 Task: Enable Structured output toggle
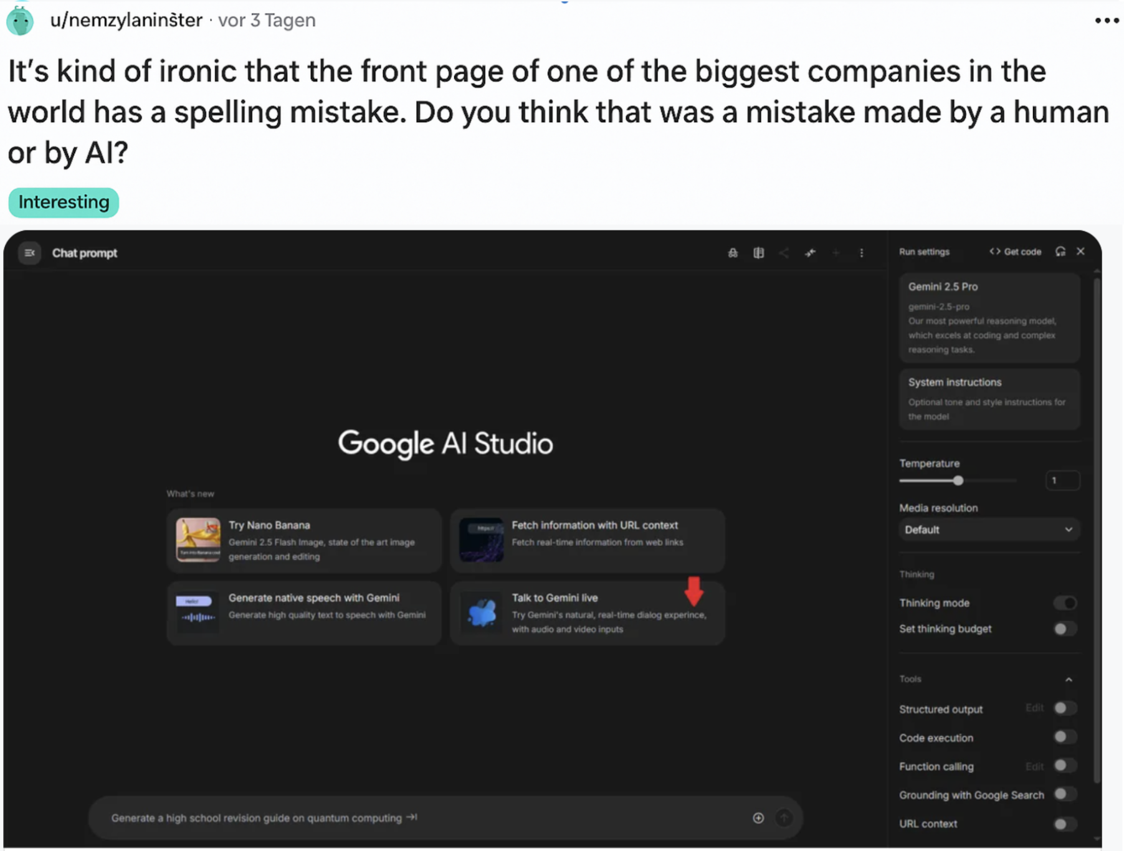point(1065,708)
